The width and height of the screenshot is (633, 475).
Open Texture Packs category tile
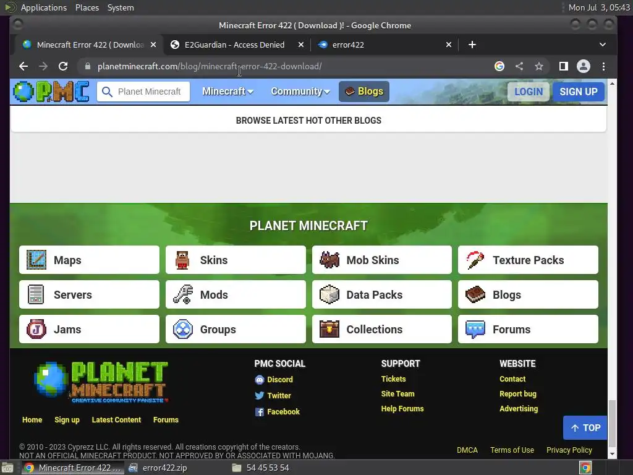[x=528, y=260]
